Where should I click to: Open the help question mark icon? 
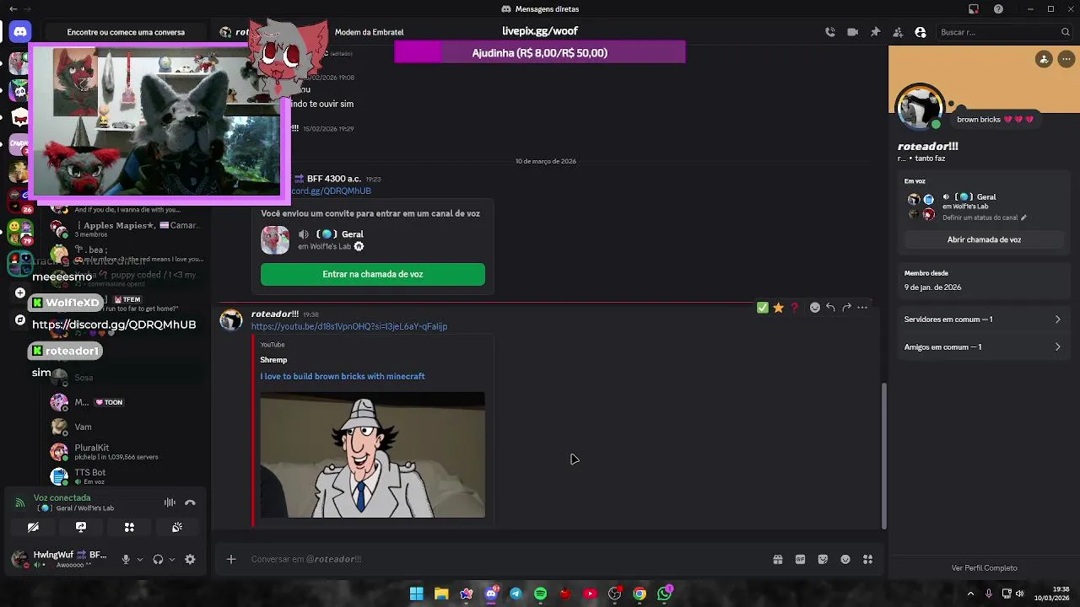pos(999,9)
